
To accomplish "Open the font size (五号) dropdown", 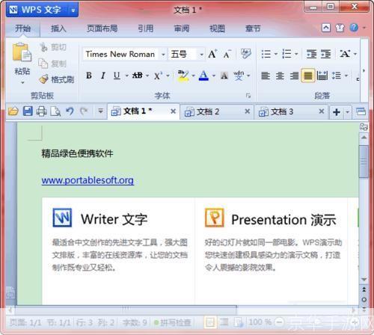I will [201, 55].
